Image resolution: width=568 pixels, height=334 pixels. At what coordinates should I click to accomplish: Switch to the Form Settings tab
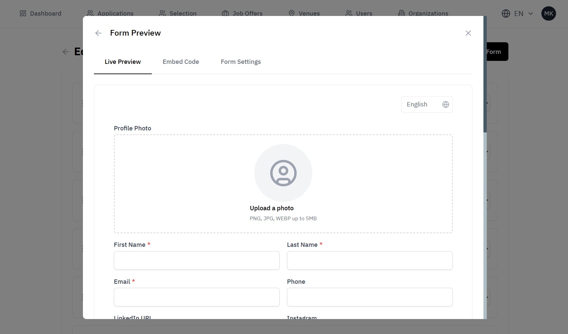241,62
